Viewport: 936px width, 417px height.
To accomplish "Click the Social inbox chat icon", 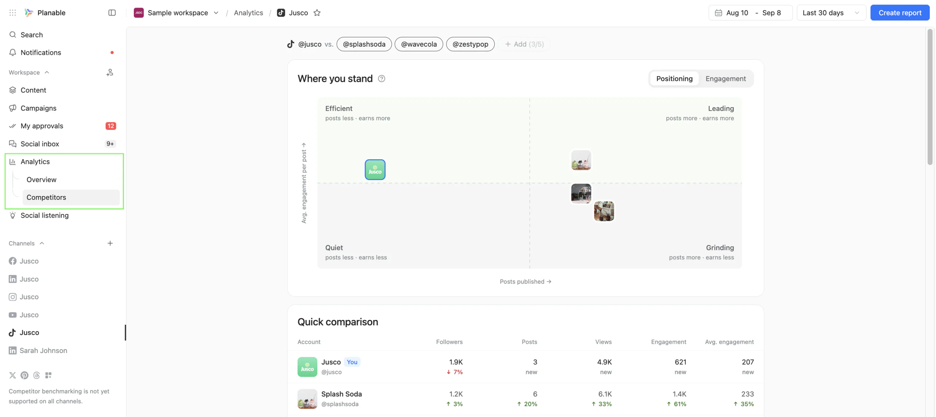I will pos(13,144).
